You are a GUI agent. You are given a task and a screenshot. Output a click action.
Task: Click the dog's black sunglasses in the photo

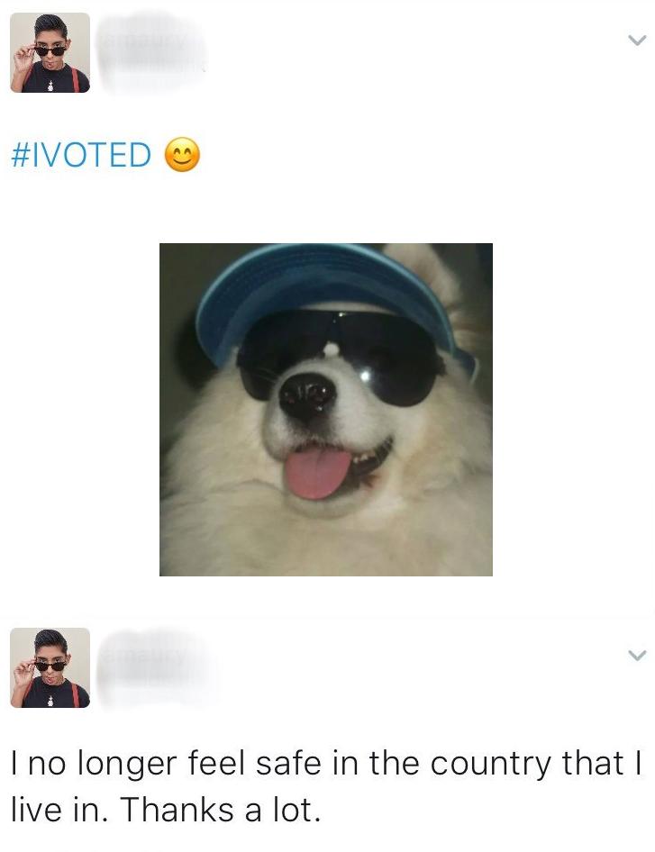coord(340,356)
